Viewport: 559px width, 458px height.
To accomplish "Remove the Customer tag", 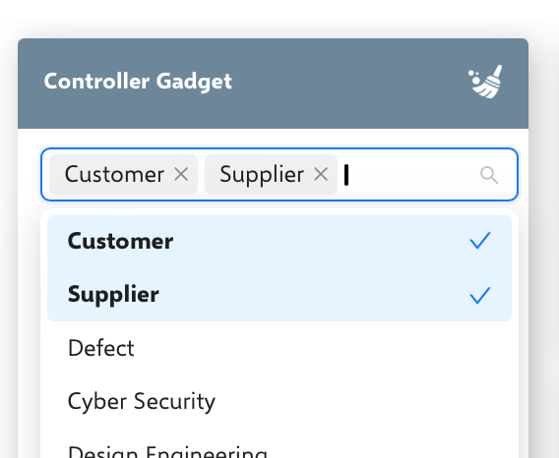I will click(181, 175).
